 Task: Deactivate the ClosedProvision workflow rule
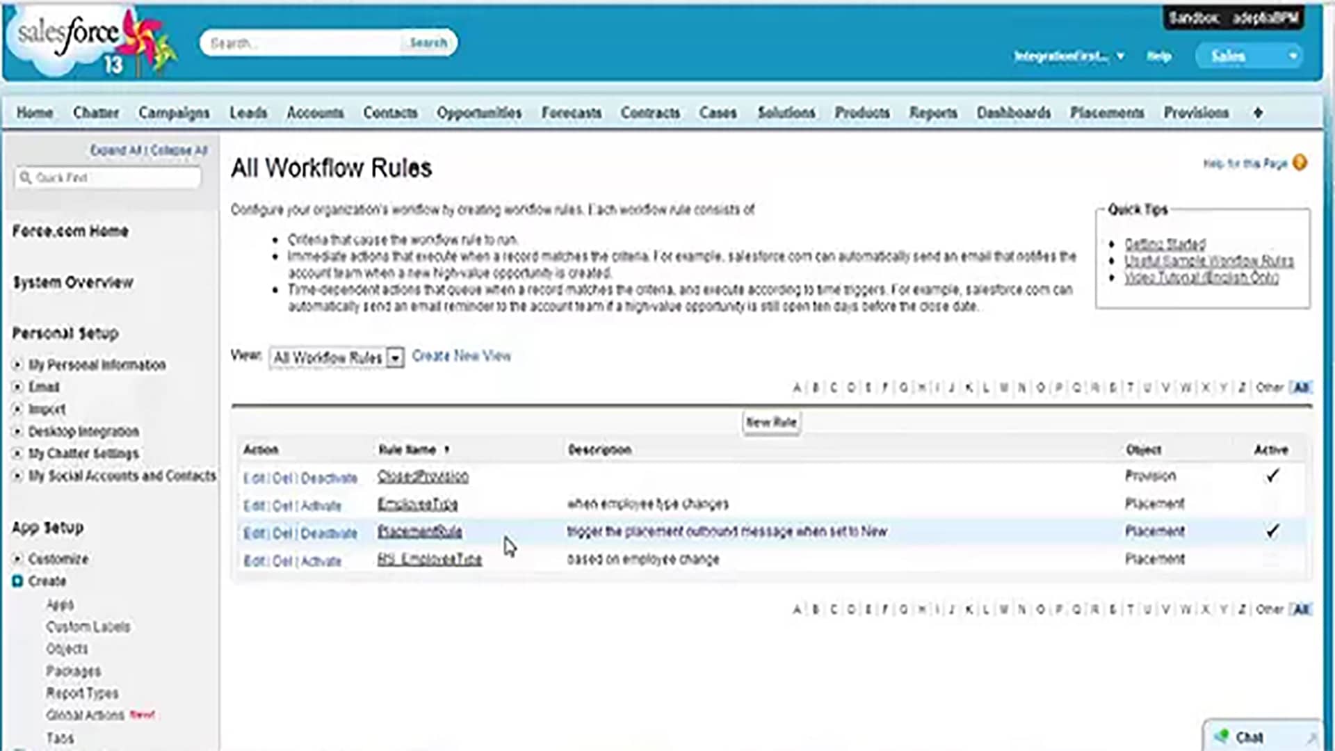tap(329, 478)
